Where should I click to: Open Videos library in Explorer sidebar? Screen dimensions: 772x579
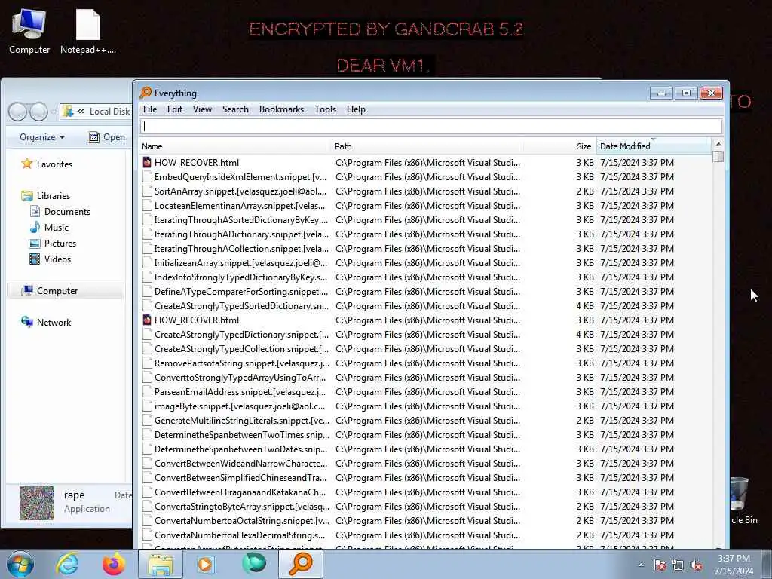coord(51,259)
